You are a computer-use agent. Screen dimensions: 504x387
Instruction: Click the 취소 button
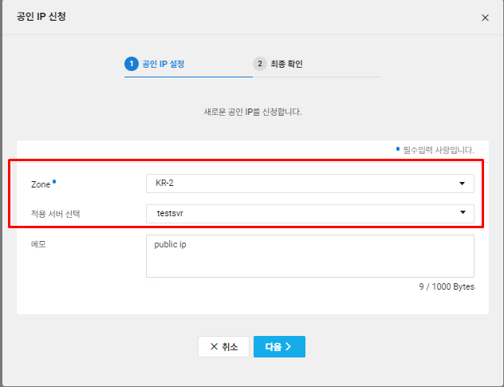223,346
